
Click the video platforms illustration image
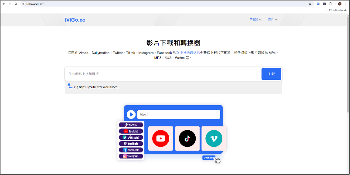tap(172, 134)
